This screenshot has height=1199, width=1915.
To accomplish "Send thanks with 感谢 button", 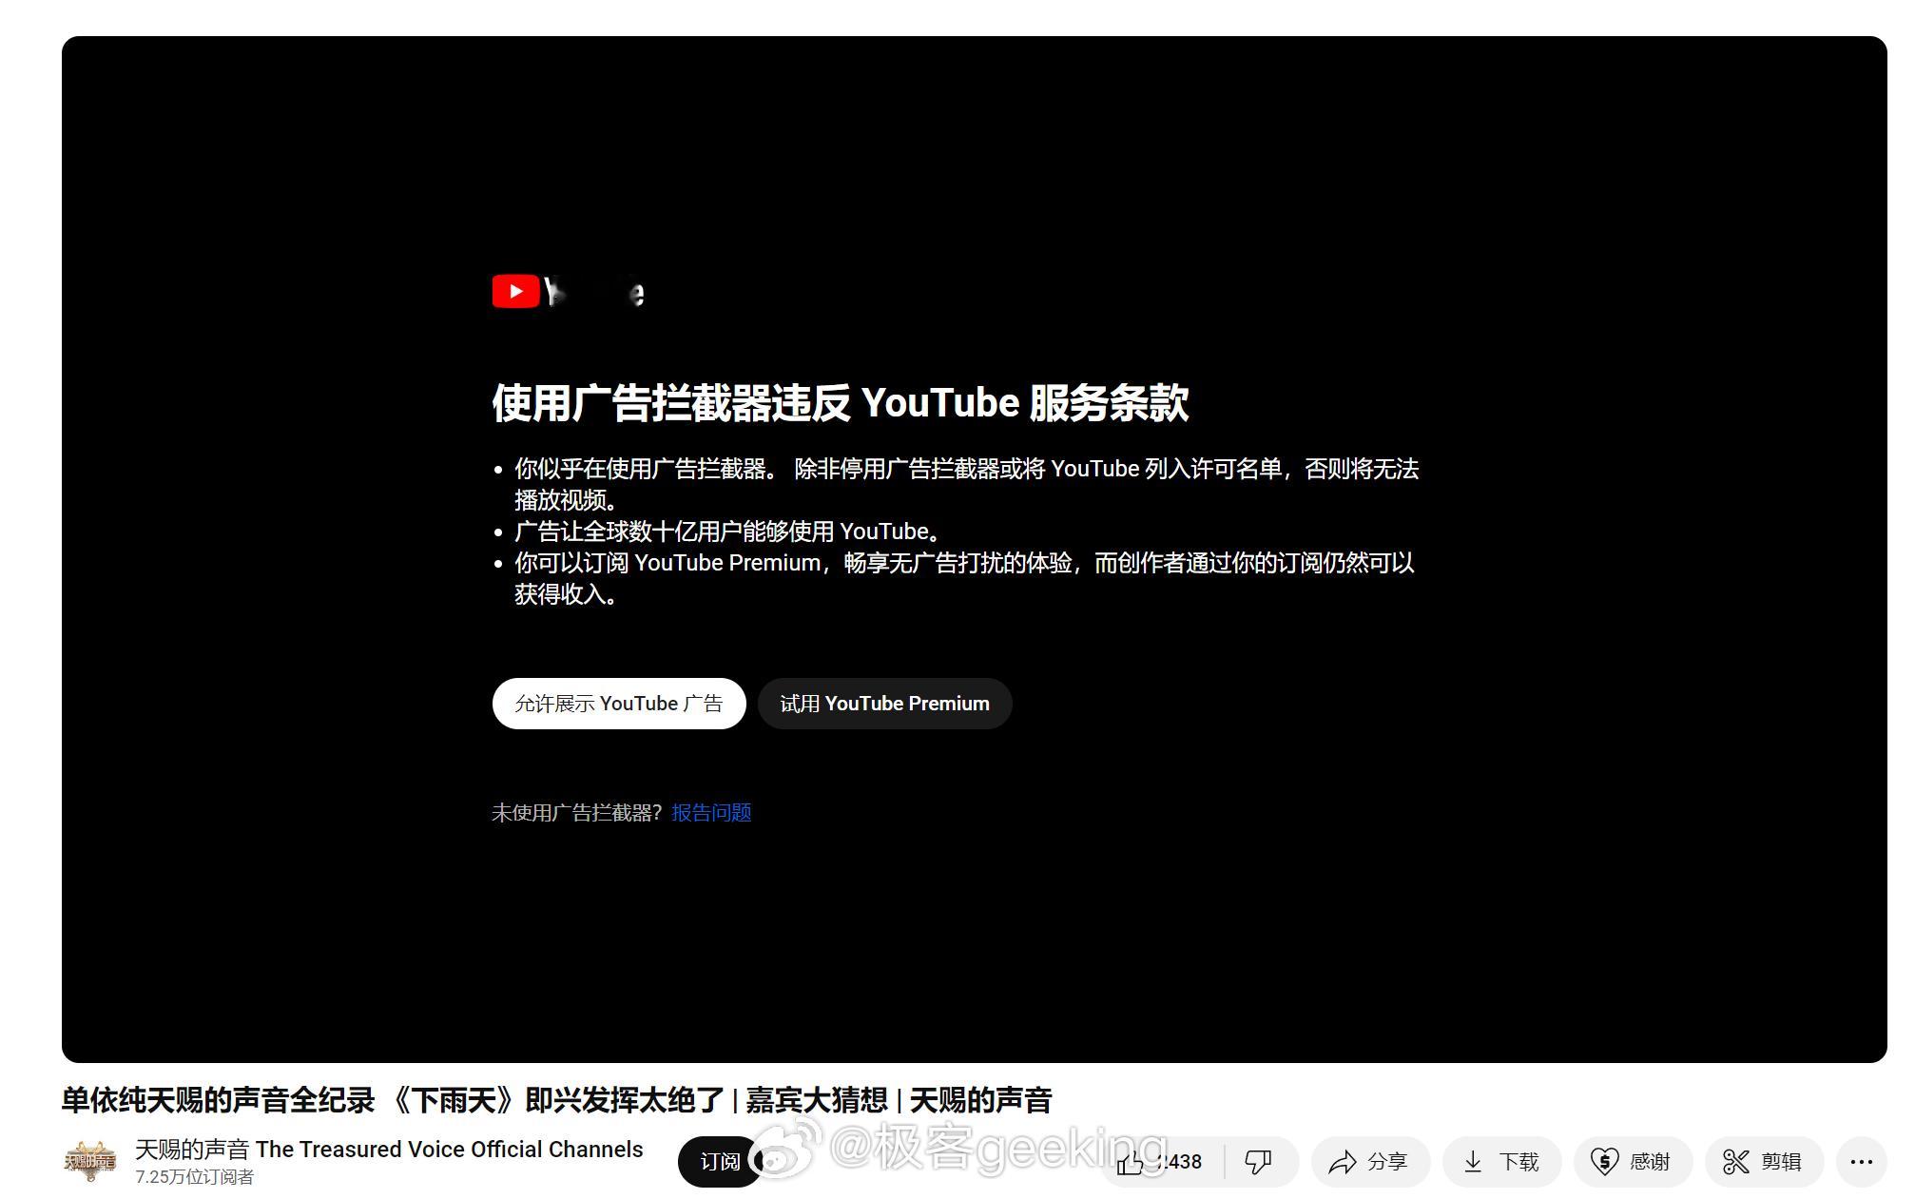I will pyautogui.click(x=1633, y=1162).
